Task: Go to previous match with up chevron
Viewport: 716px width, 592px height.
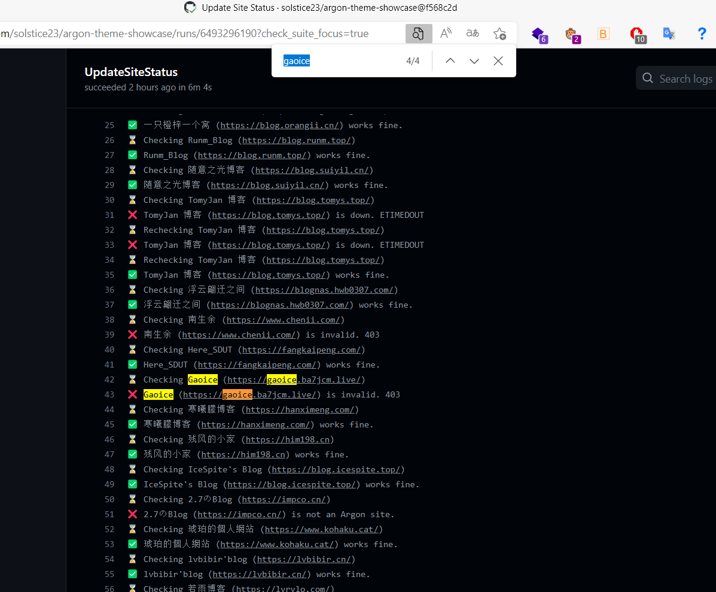Action: (450, 60)
